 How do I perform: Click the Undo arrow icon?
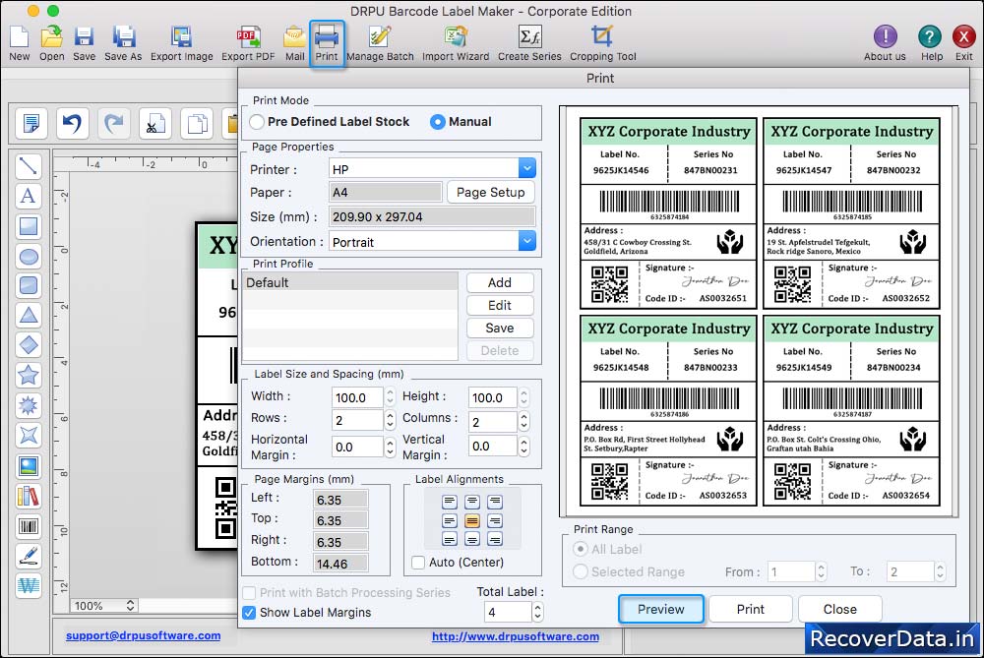72,123
